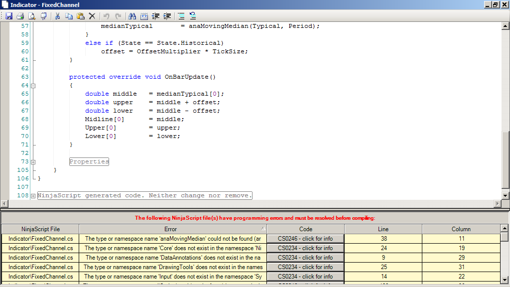Expand the NinjaScript generated code region

[33, 196]
